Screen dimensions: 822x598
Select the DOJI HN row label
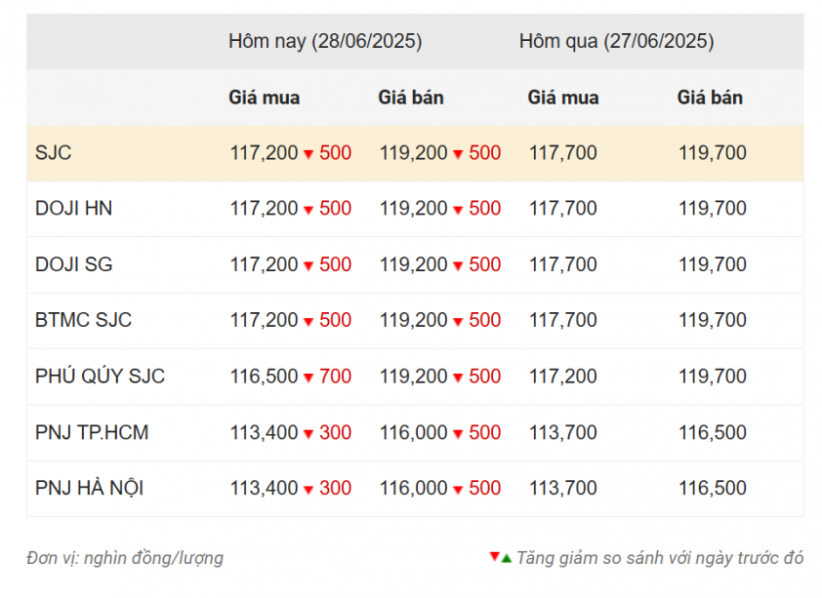(73, 209)
